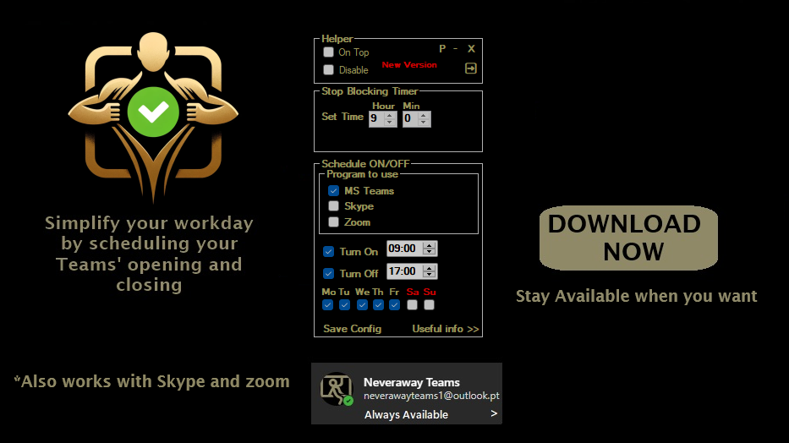Decrease Turn Off time with down arrow
The height and width of the screenshot is (443, 789).
(x=430, y=275)
